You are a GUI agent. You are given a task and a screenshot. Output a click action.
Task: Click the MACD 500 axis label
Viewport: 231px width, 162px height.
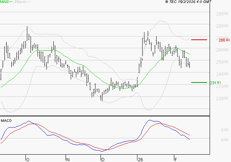click(225, 130)
